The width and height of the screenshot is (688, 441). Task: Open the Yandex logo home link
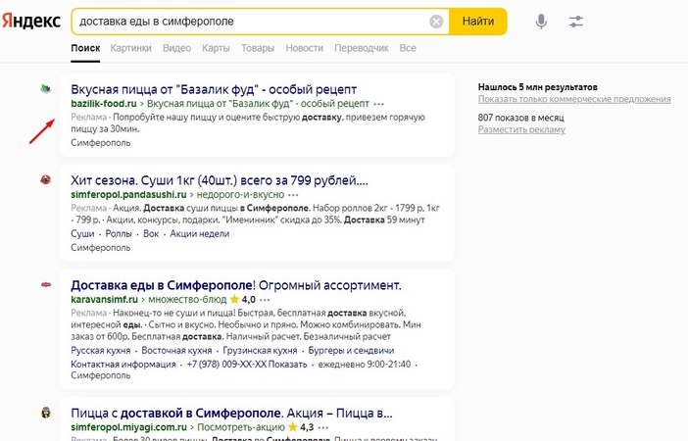click(31, 21)
